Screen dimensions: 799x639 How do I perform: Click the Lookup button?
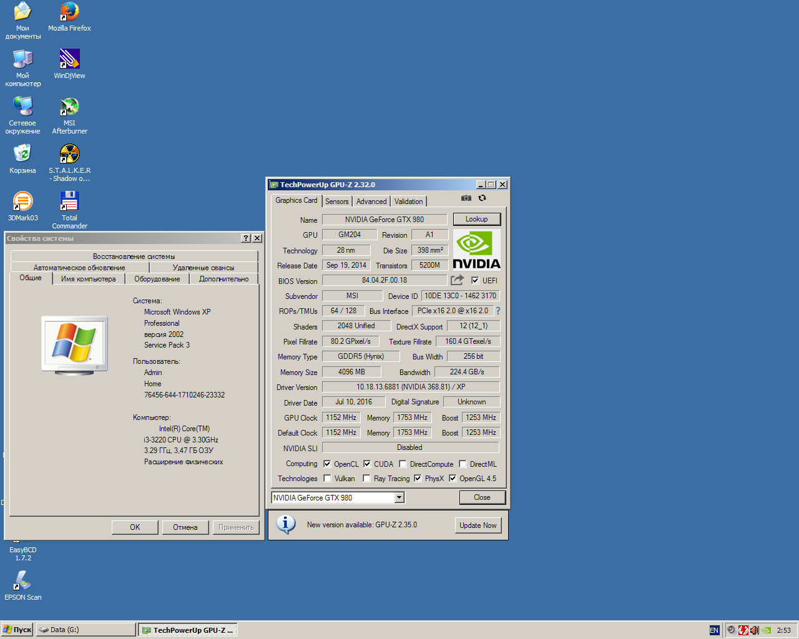click(x=477, y=219)
